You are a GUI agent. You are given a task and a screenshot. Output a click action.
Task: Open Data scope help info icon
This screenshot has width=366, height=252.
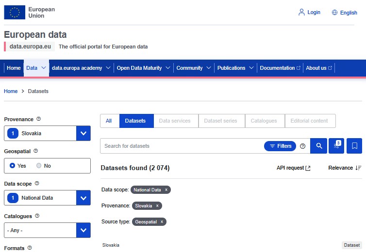click(x=37, y=183)
